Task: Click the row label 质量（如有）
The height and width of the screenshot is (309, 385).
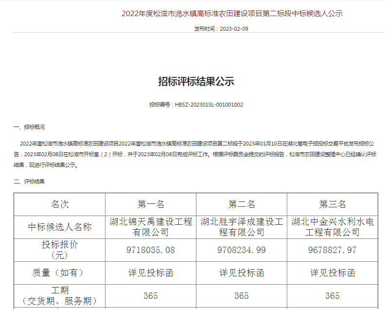Action: (60, 273)
